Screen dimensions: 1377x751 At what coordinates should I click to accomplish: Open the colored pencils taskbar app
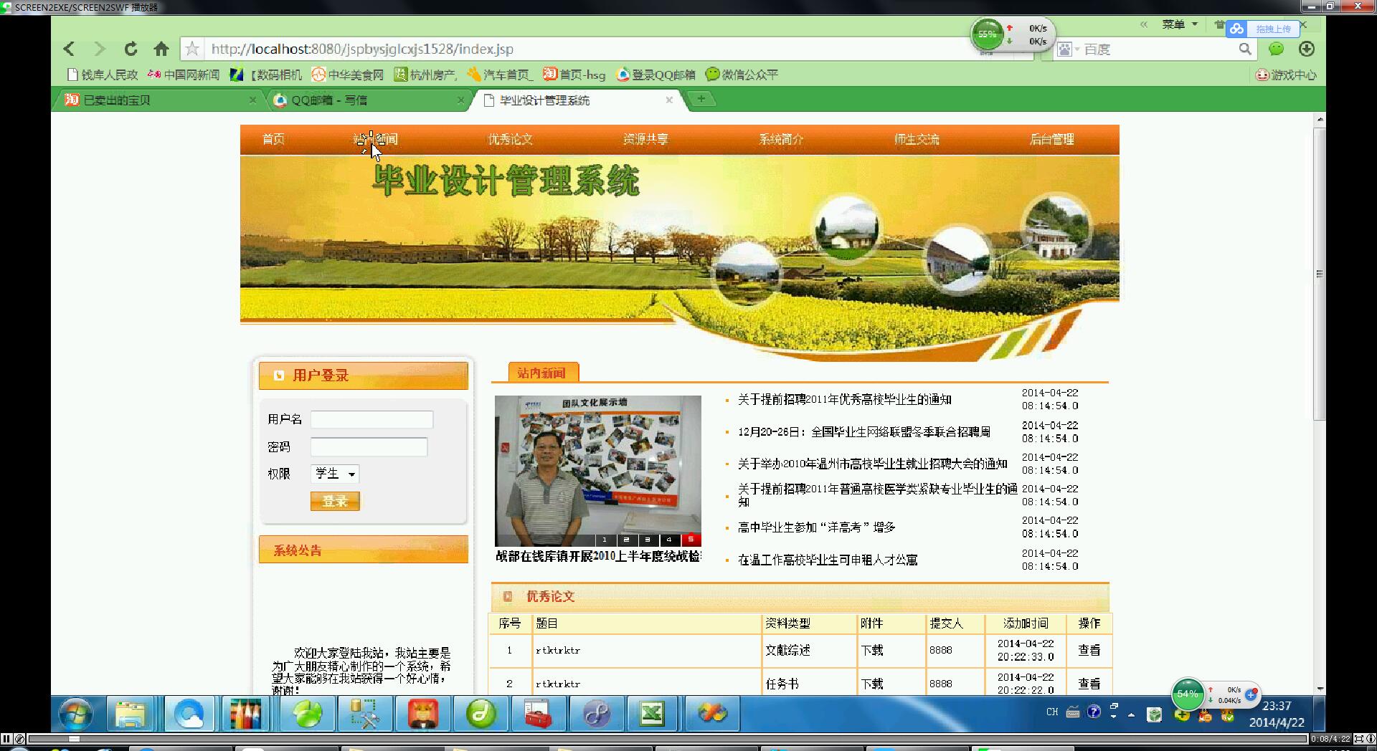pos(246,714)
